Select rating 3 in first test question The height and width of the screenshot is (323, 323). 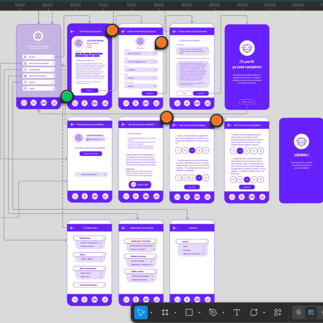click(192, 150)
